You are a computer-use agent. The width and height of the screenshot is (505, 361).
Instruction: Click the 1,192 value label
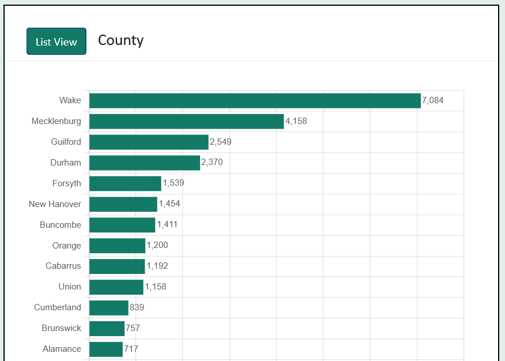point(157,266)
